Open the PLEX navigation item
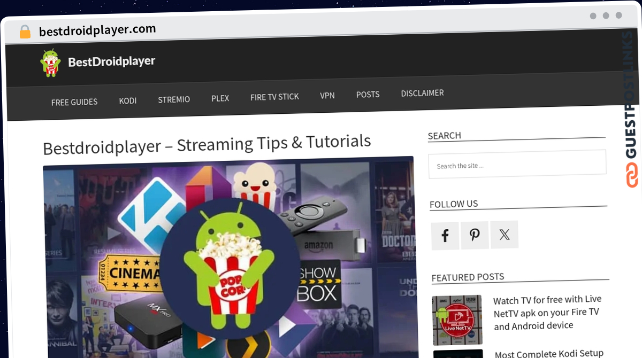Viewport: 642px width, 358px height. (x=220, y=98)
